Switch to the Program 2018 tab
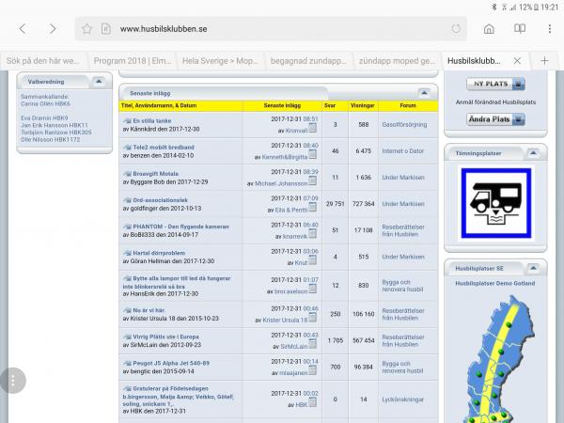564x423 pixels. coord(131,59)
